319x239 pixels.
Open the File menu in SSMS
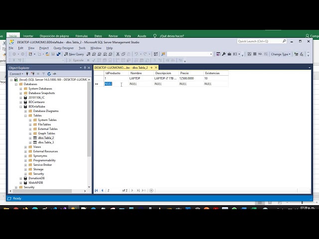tap(11, 48)
